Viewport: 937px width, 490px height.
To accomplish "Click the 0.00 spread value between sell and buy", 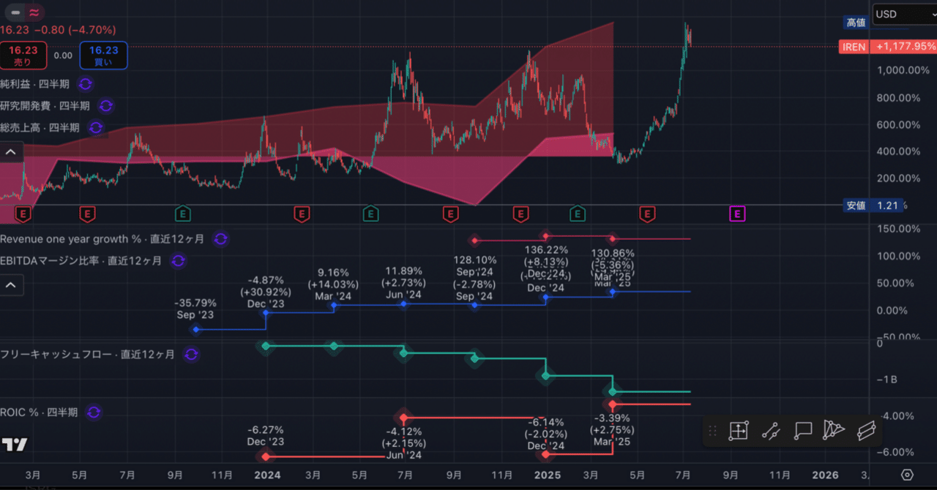I will point(64,56).
